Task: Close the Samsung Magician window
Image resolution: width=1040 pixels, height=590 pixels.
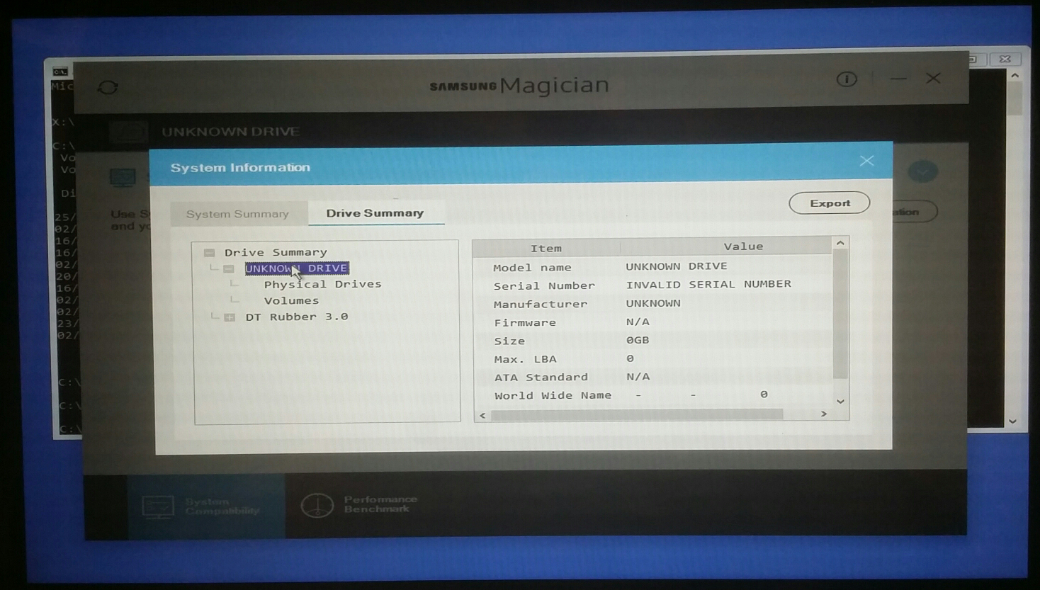Action: 933,78
